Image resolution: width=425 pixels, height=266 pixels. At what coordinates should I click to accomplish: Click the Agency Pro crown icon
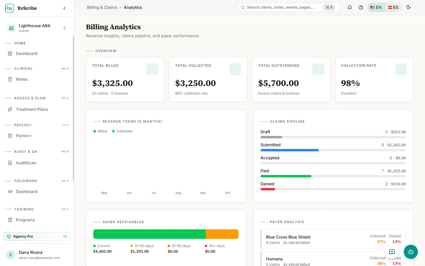point(9,236)
